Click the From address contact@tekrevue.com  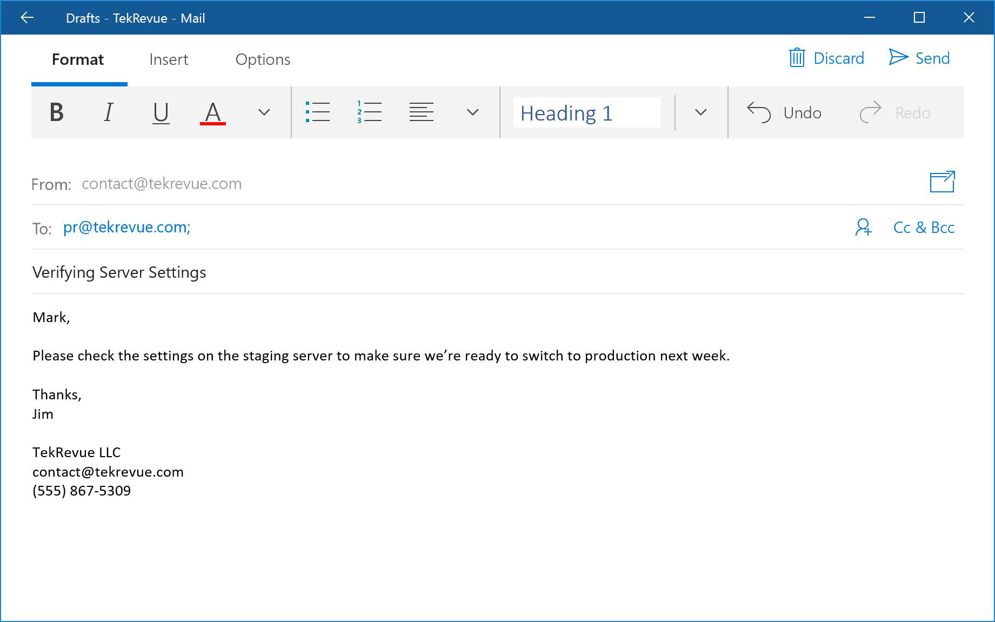click(x=162, y=184)
